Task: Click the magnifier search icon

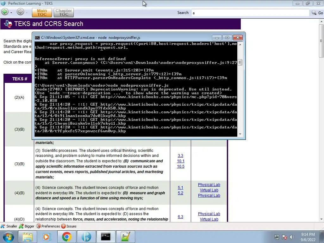Action: [x=314, y=13]
